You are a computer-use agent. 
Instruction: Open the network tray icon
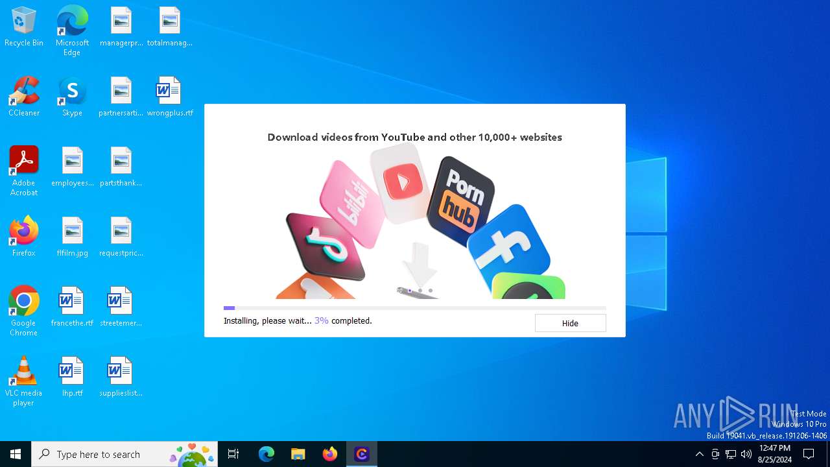coord(731,454)
